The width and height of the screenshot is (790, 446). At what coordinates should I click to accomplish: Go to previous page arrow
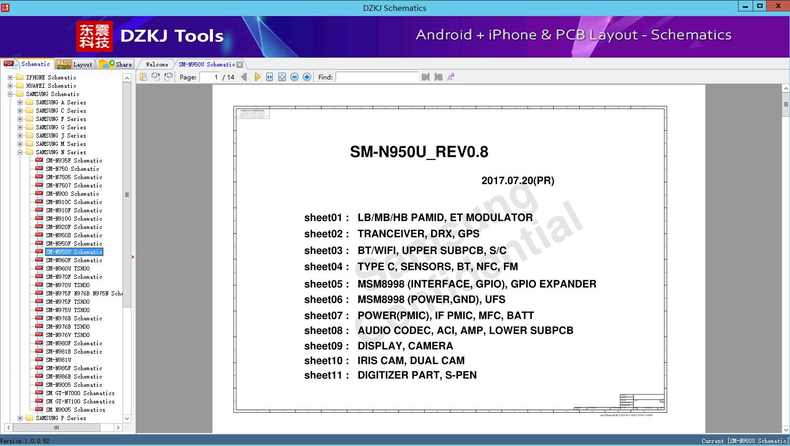pyautogui.click(x=244, y=77)
